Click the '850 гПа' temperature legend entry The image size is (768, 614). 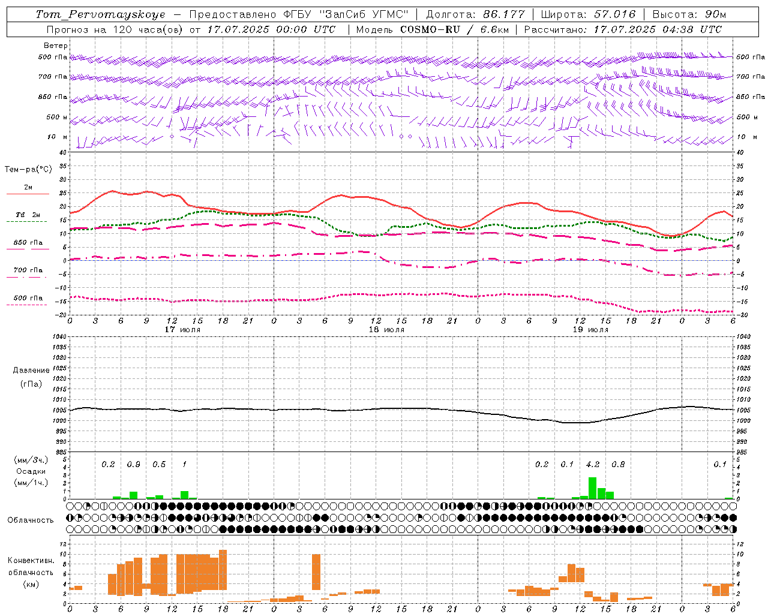pos(28,243)
